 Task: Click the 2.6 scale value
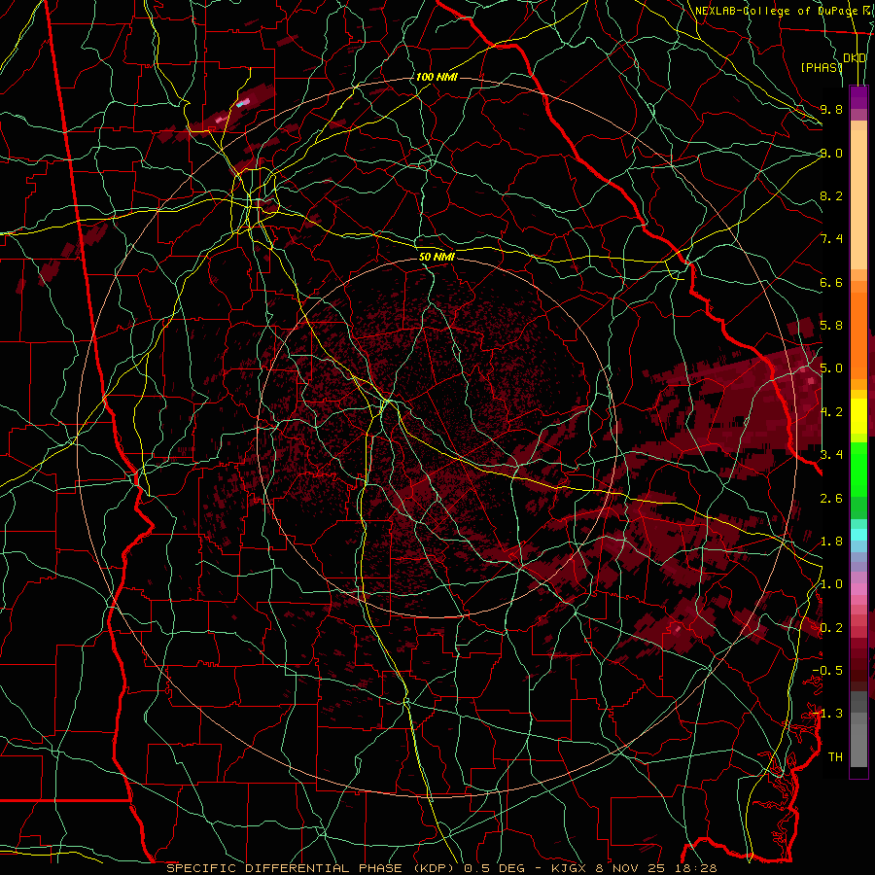(831, 498)
